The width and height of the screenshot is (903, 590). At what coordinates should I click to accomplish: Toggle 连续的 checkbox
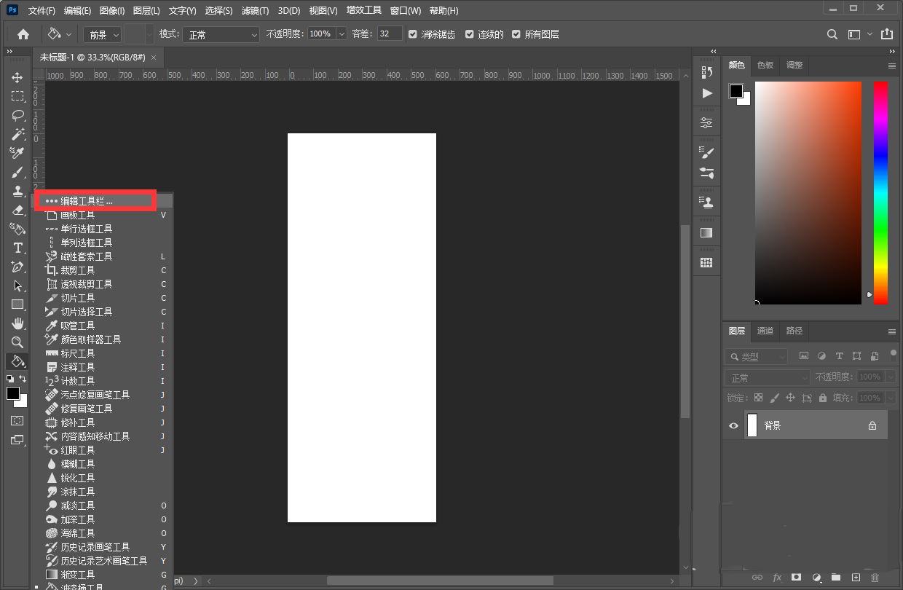coord(470,34)
